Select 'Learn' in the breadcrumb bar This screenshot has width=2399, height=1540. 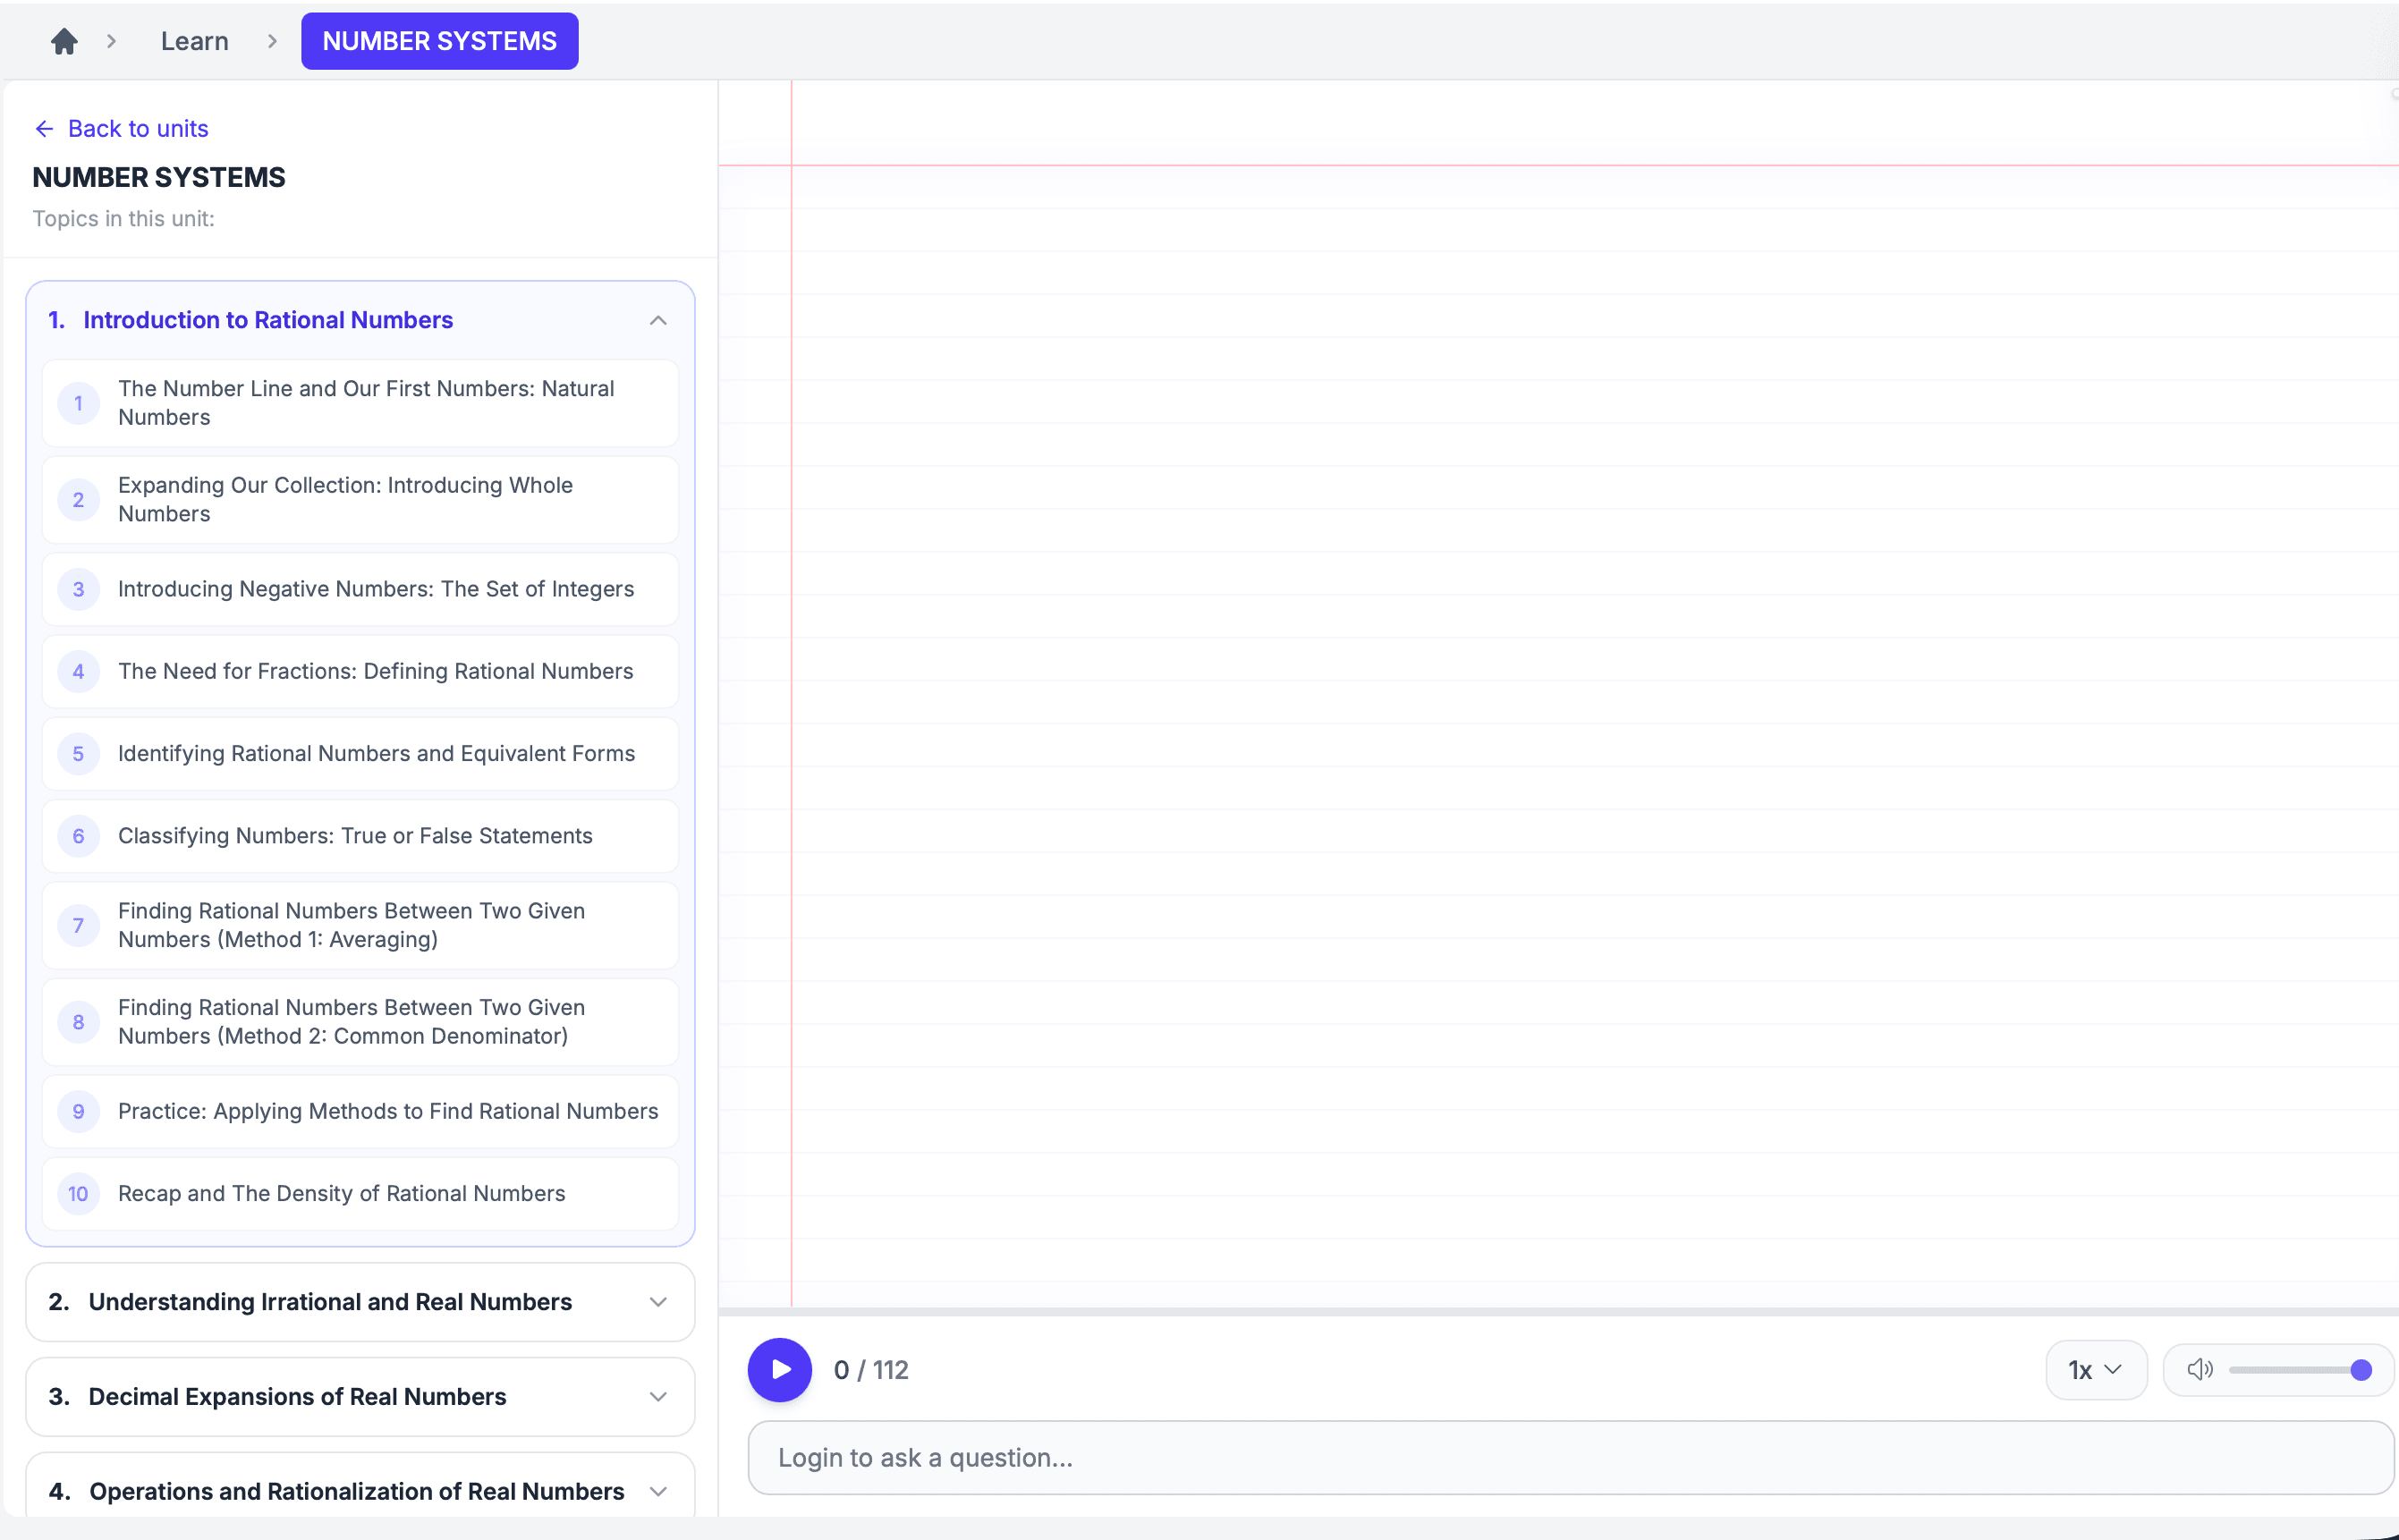coord(194,40)
